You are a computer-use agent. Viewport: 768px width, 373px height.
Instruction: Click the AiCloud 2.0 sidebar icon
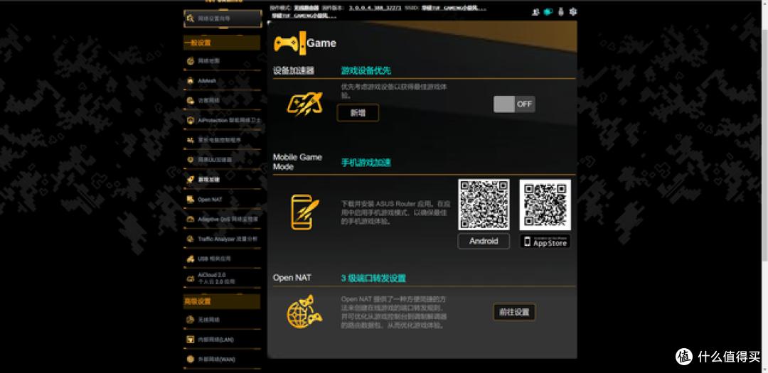pos(190,279)
